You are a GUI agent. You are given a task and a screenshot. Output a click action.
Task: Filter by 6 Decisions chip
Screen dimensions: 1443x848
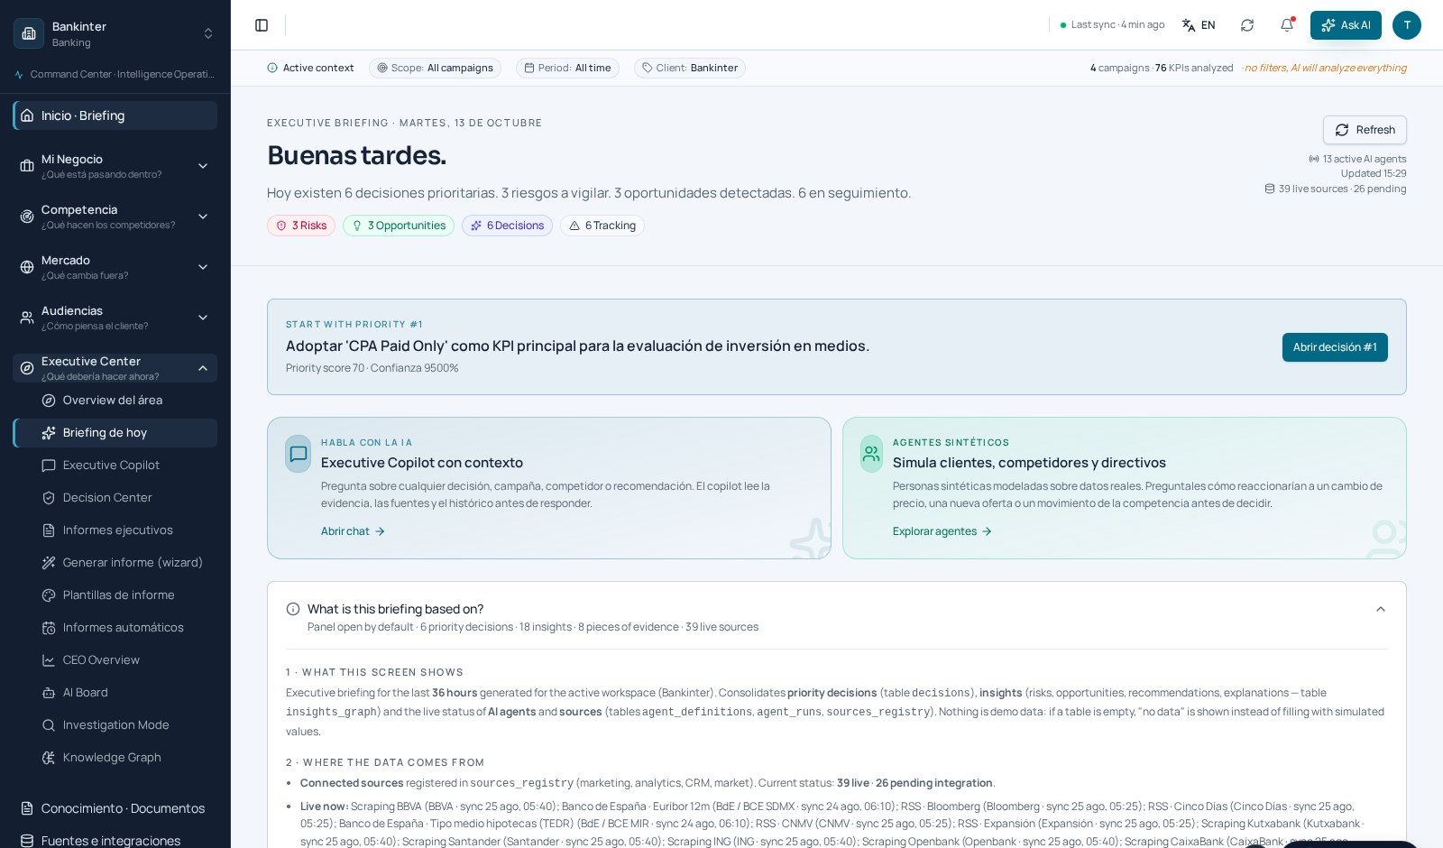pos(507,226)
